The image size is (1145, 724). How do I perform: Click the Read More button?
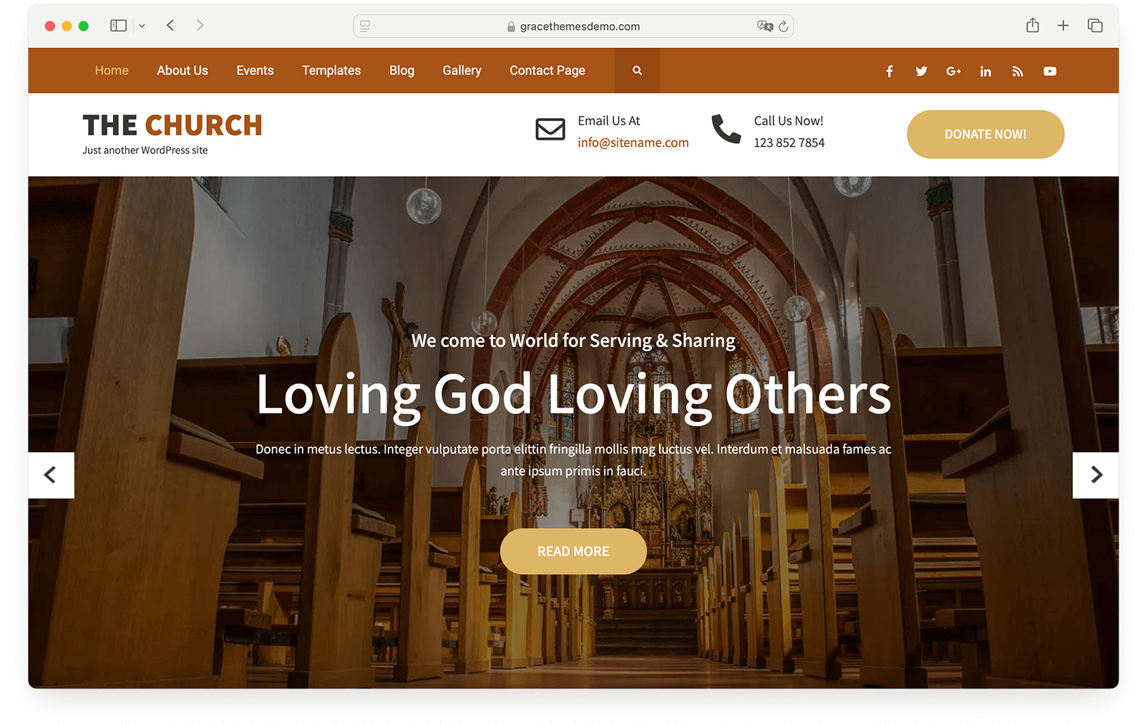pos(573,552)
